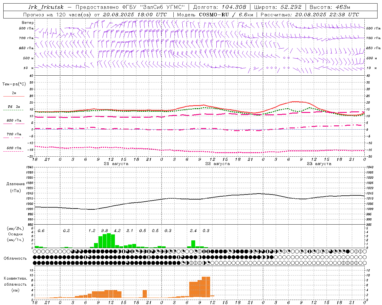Click the Осадки precipitation label
This screenshot has height=305, width=382.
coord(16,234)
